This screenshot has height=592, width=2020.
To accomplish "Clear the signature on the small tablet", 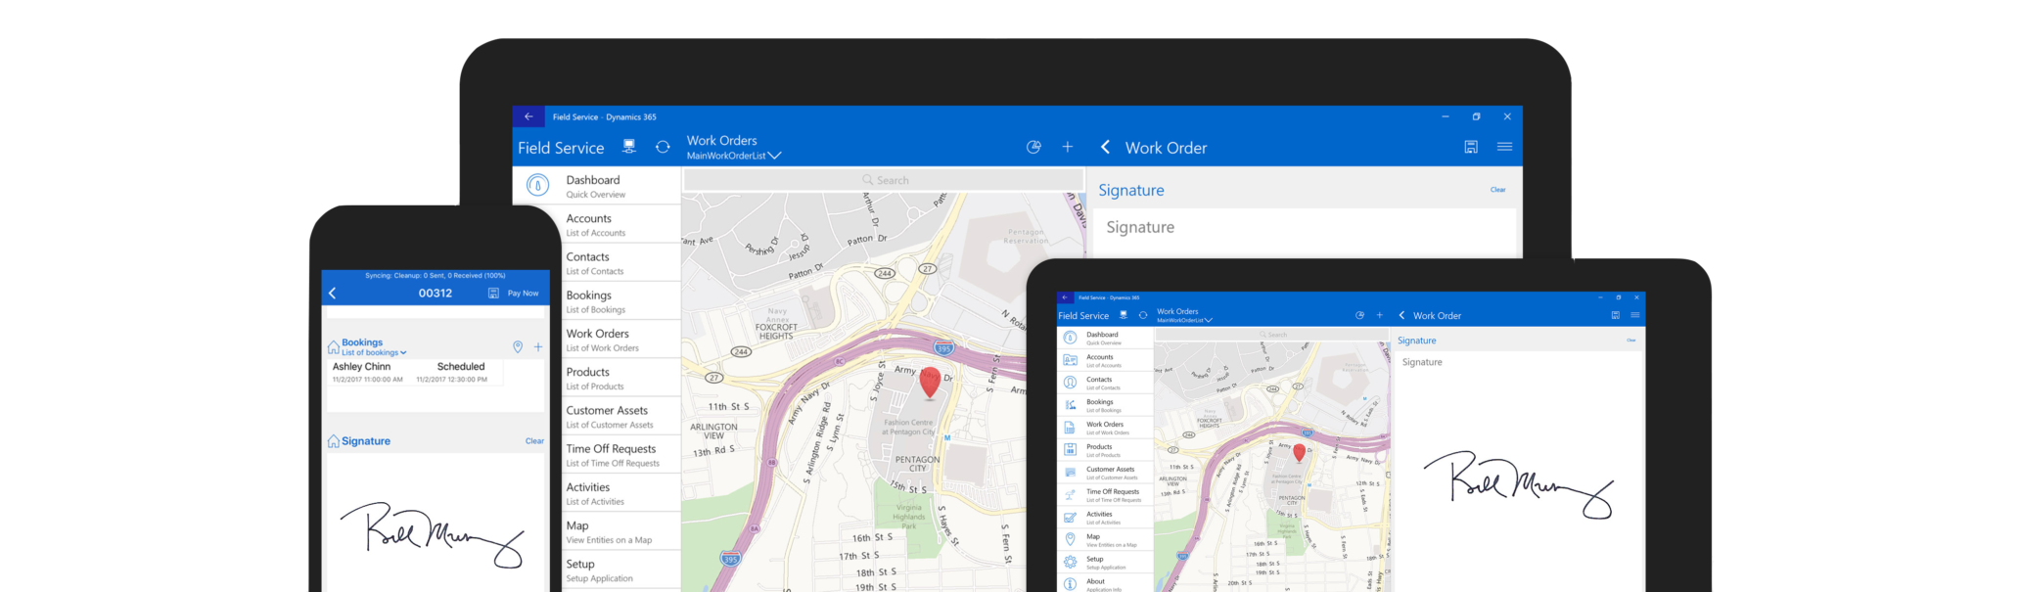I will coord(1630,341).
